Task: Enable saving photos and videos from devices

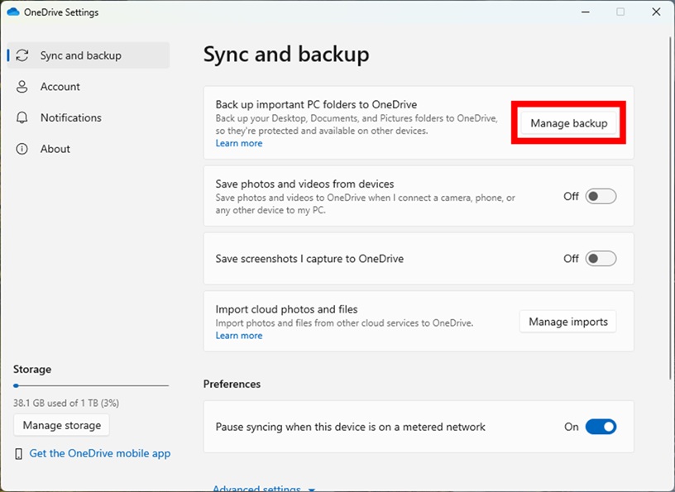Action: tap(601, 197)
